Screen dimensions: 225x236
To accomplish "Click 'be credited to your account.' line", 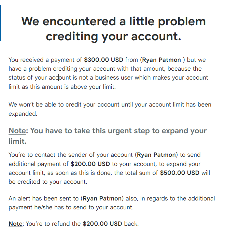I will 48,182.
